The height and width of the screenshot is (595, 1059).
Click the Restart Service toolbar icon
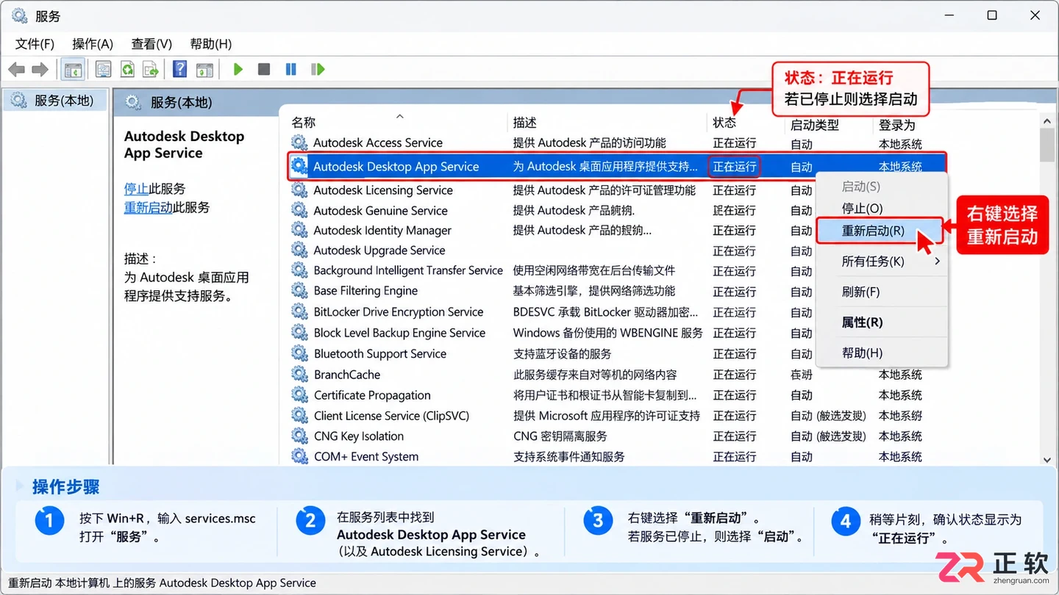coord(318,69)
